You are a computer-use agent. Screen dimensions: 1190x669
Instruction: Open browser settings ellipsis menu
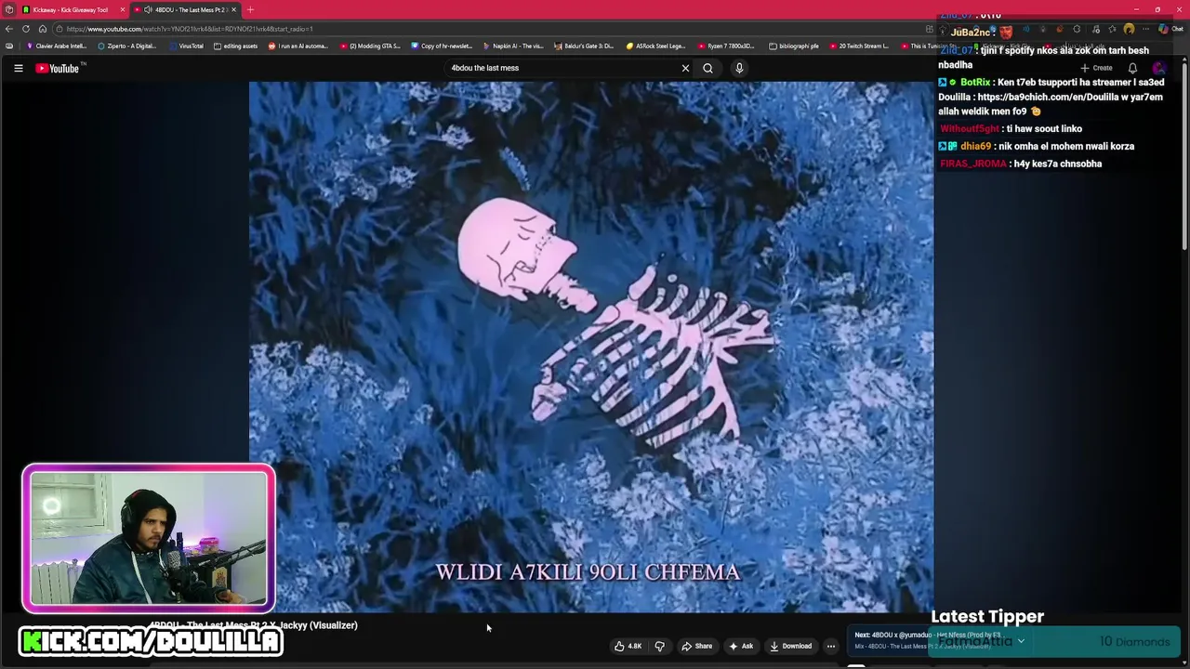point(1145,29)
